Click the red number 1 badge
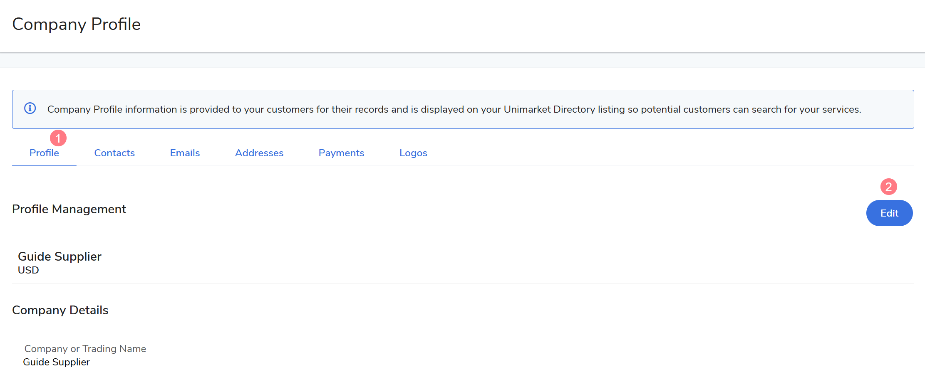This screenshot has width=925, height=382. pyautogui.click(x=58, y=138)
